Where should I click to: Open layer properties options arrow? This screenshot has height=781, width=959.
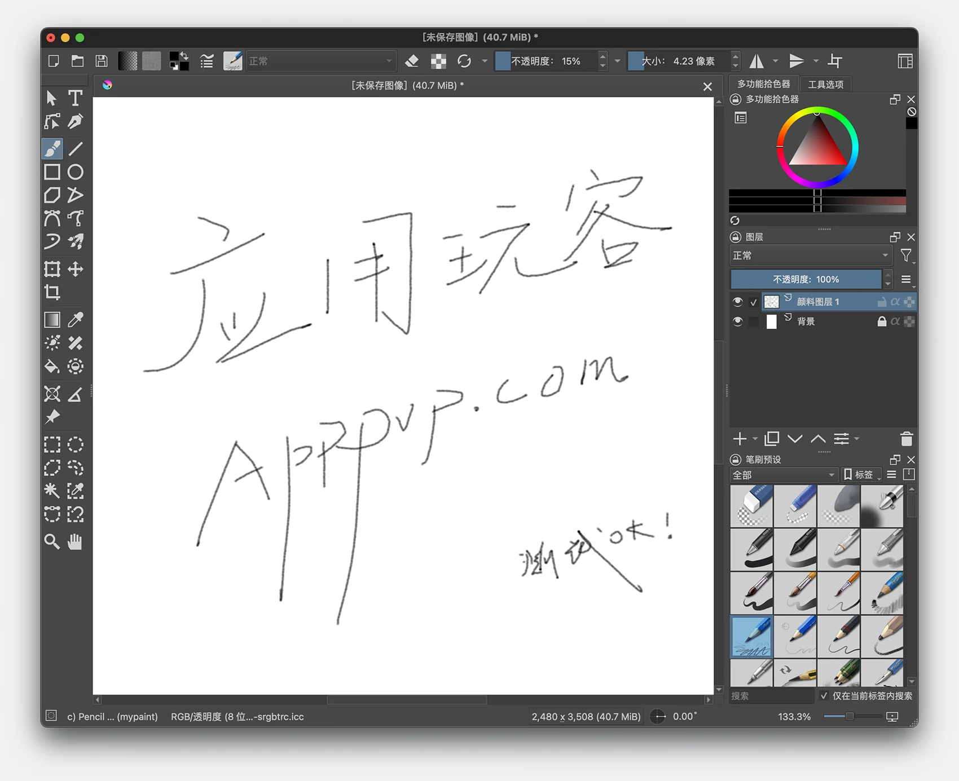click(857, 439)
